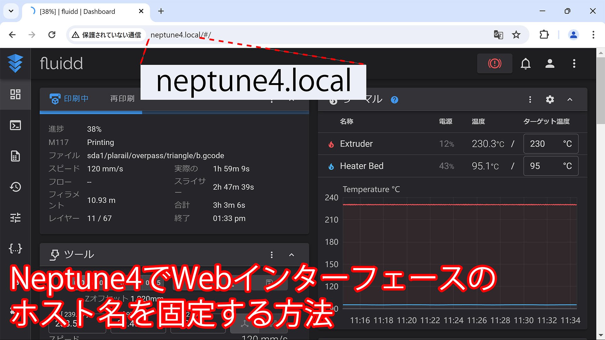The height and width of the screenshot is (340, 605).
Task: Click the 10.93 m filament value
Action: [x=101, y=200]
